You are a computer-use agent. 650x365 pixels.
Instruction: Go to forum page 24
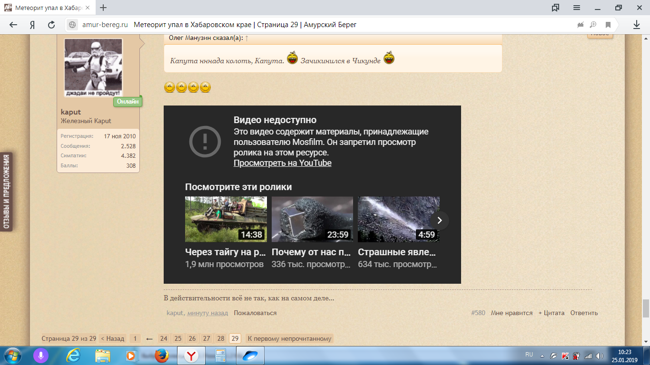pos(164,338)
